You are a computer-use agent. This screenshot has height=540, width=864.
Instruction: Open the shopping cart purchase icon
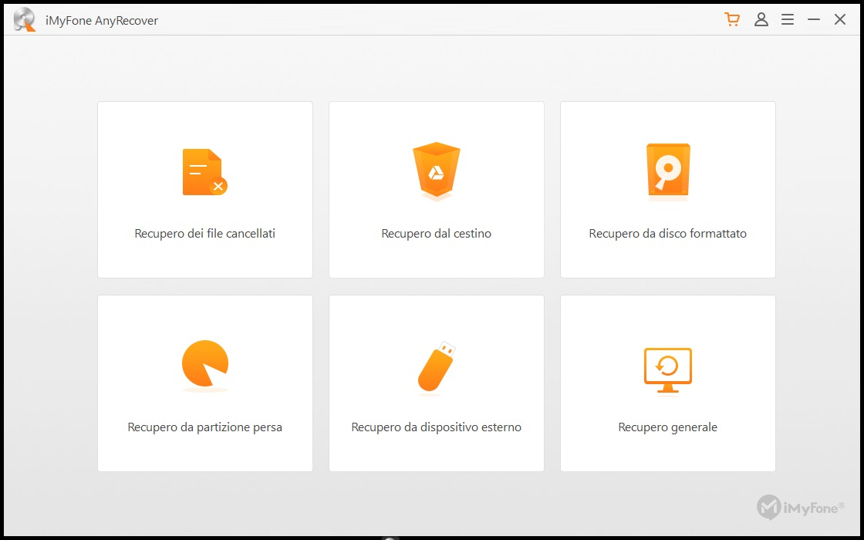[x=732, y=20]
